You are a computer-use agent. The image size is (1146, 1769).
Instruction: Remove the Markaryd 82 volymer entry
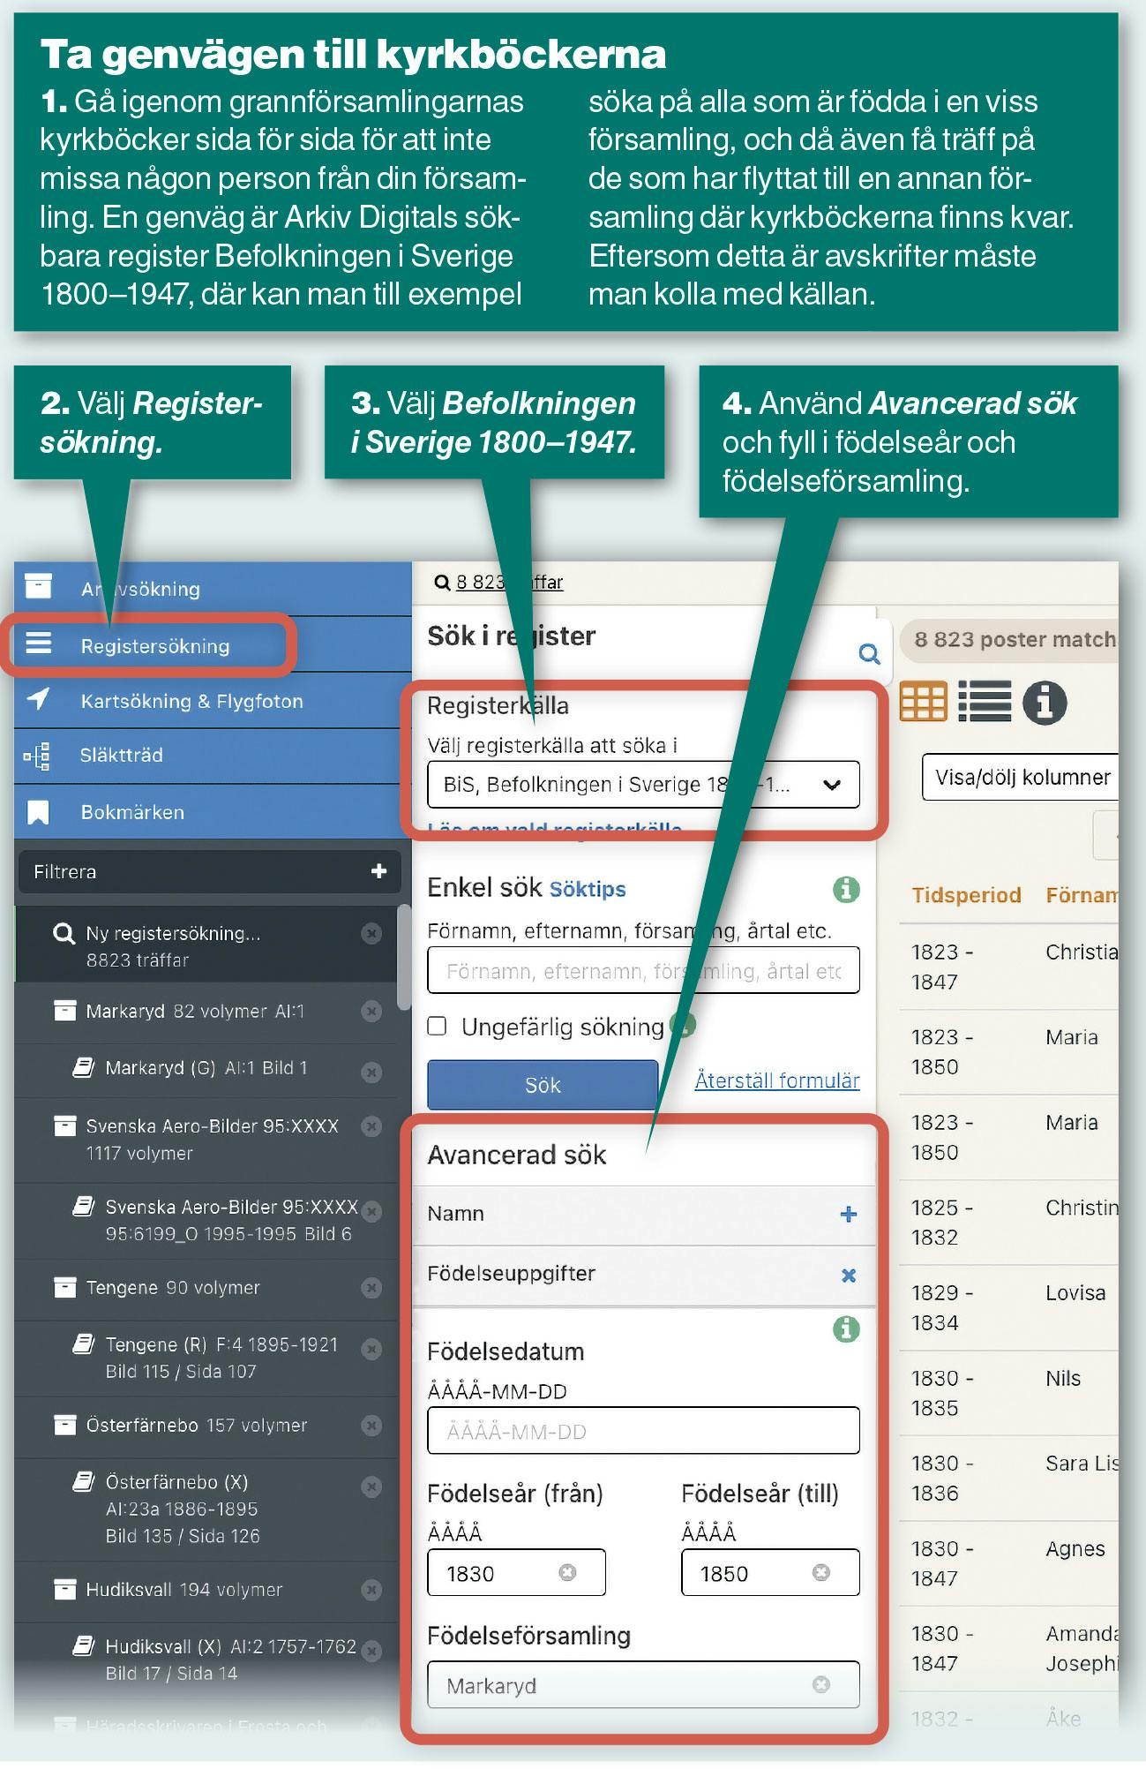click(372, 1012)
